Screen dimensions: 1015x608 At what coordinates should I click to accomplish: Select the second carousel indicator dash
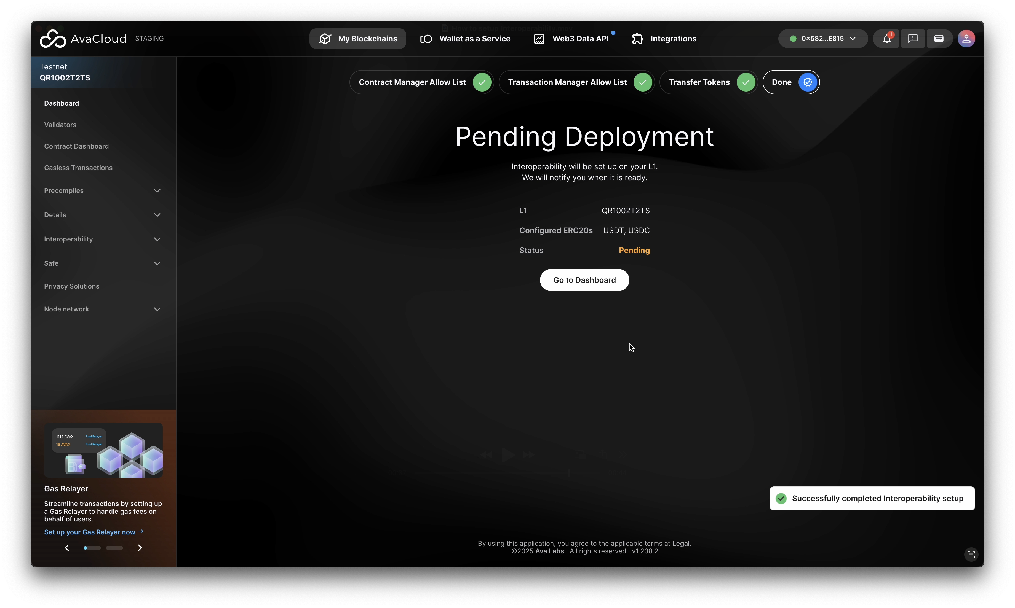tap(114, 548)
